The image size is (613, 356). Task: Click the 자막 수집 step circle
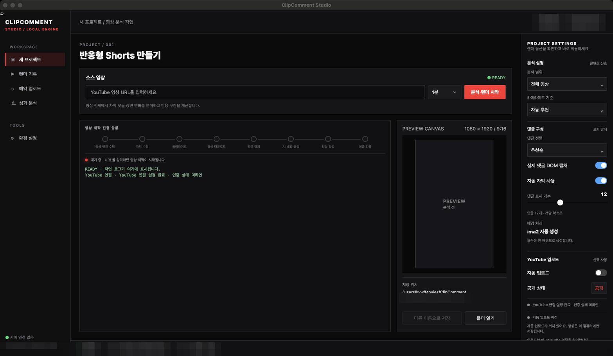point(142,139)
